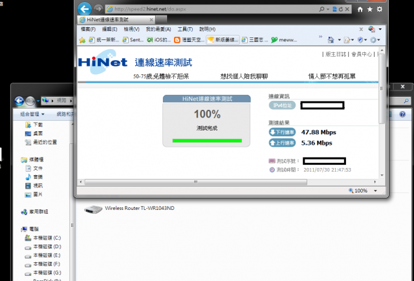Click the command bar Safety shield icon
Viewport: 414px width, 281px height.
coord(360,40)
